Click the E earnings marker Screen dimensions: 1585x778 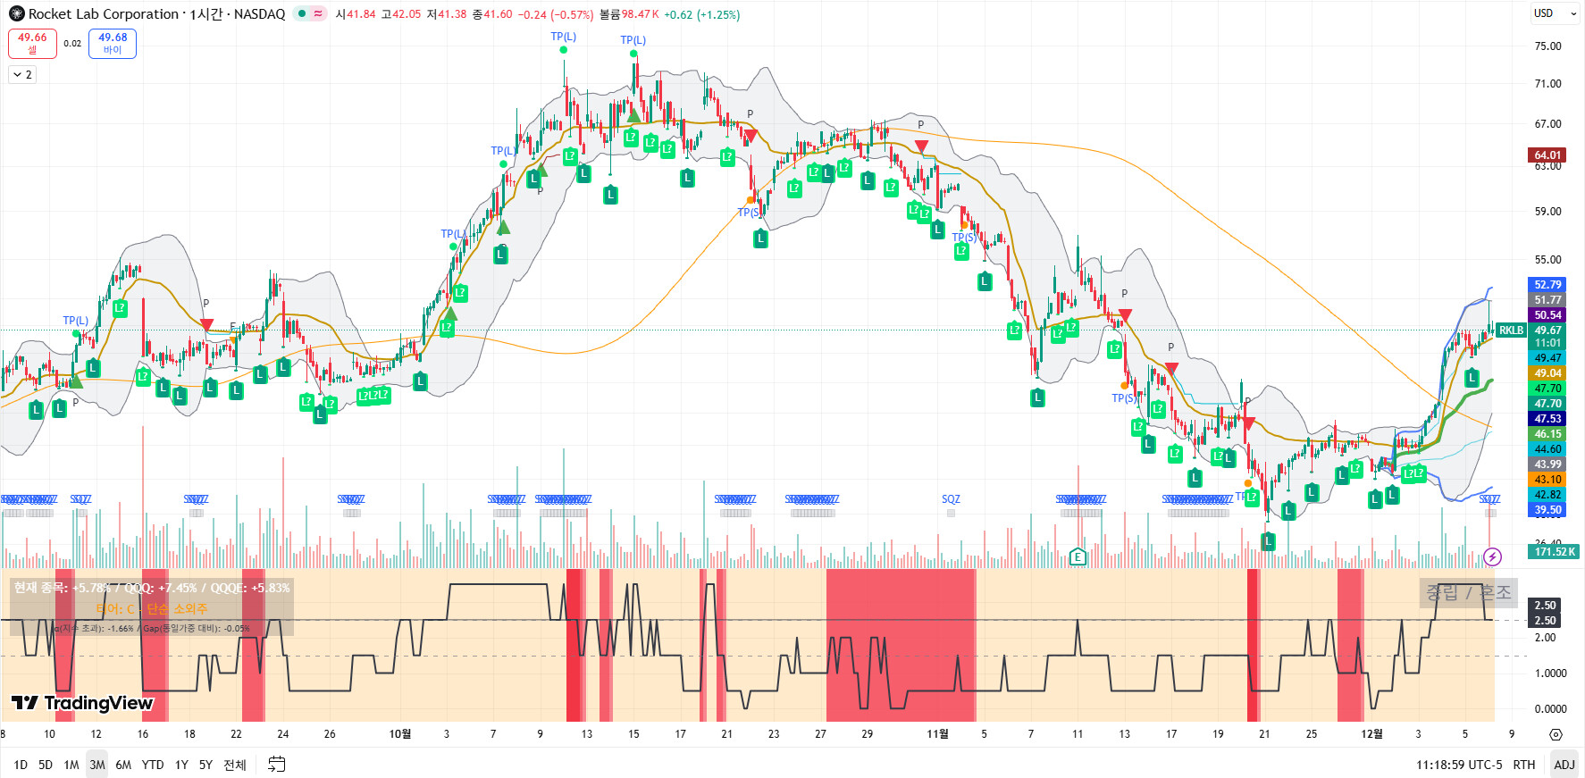1078,557
